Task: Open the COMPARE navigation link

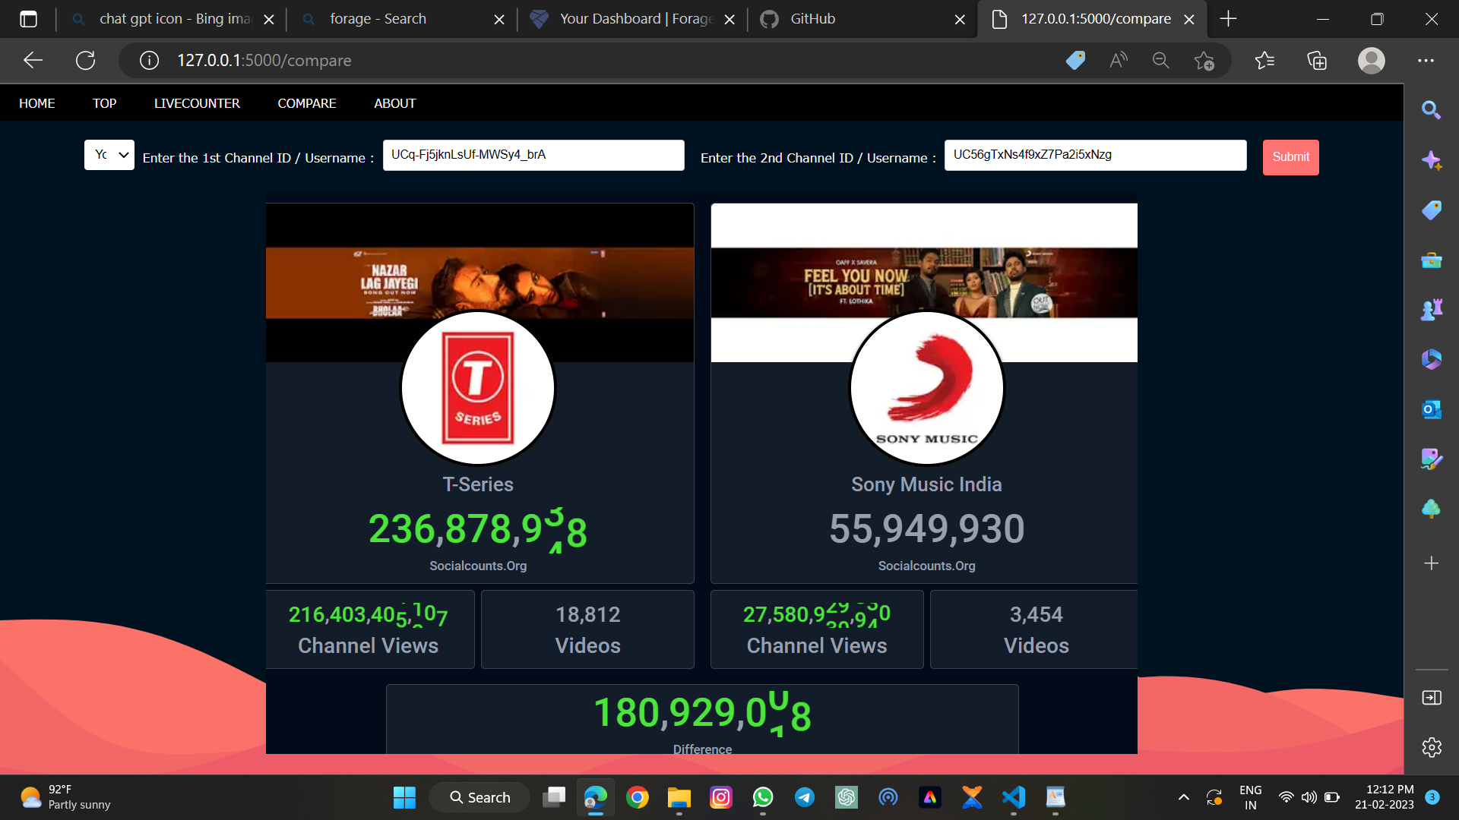Action: click(306, 103)
